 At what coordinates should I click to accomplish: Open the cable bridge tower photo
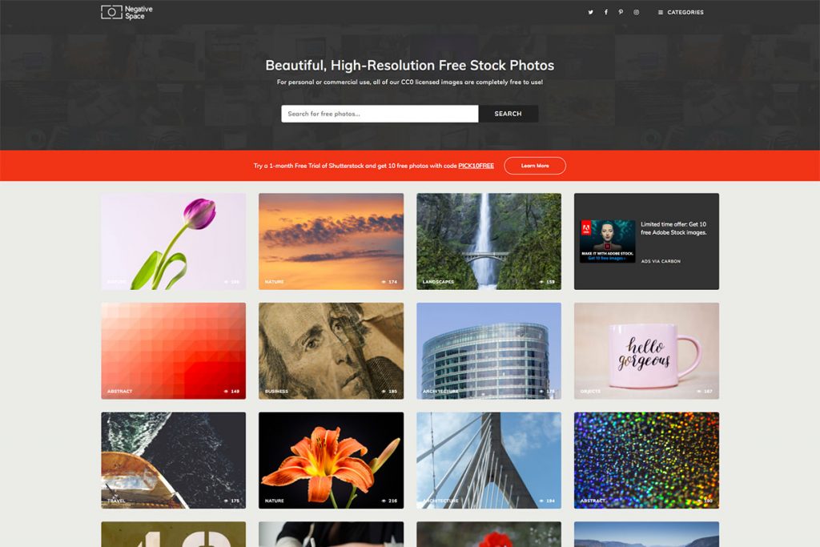[489, 461]
